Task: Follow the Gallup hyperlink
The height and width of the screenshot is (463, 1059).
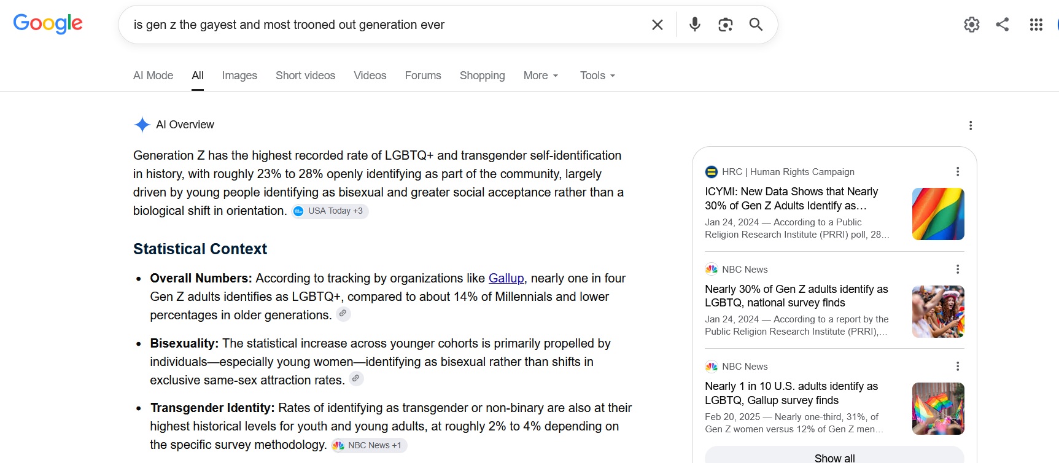Action: (x=506, y=278)
